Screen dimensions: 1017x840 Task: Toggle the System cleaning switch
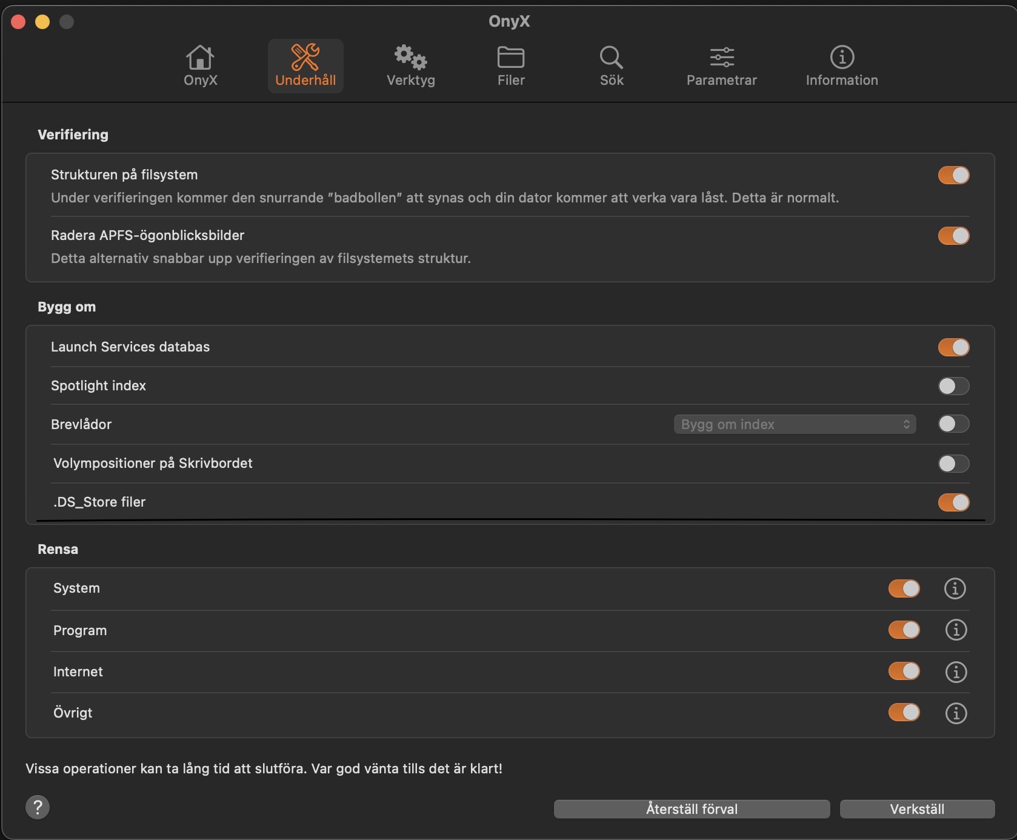(904, 588)
